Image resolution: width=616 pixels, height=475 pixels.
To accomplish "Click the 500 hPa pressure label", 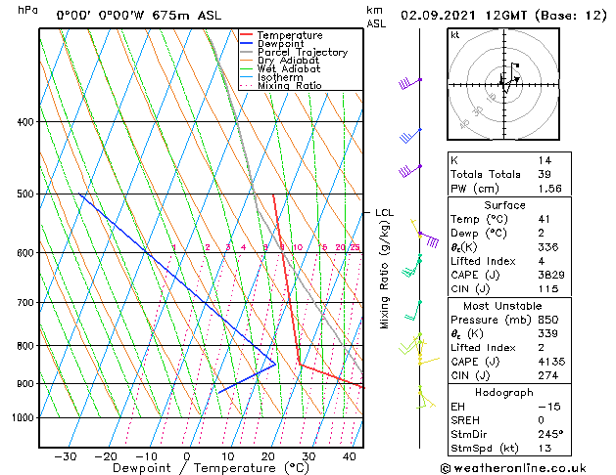I will 26,194.
